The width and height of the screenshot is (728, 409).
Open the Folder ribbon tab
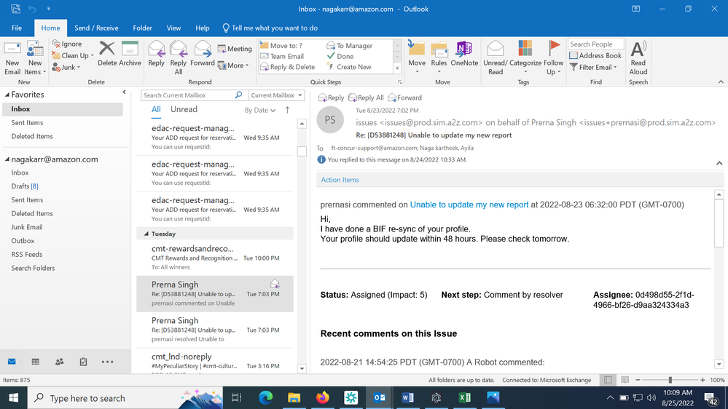tap(142, 28)
